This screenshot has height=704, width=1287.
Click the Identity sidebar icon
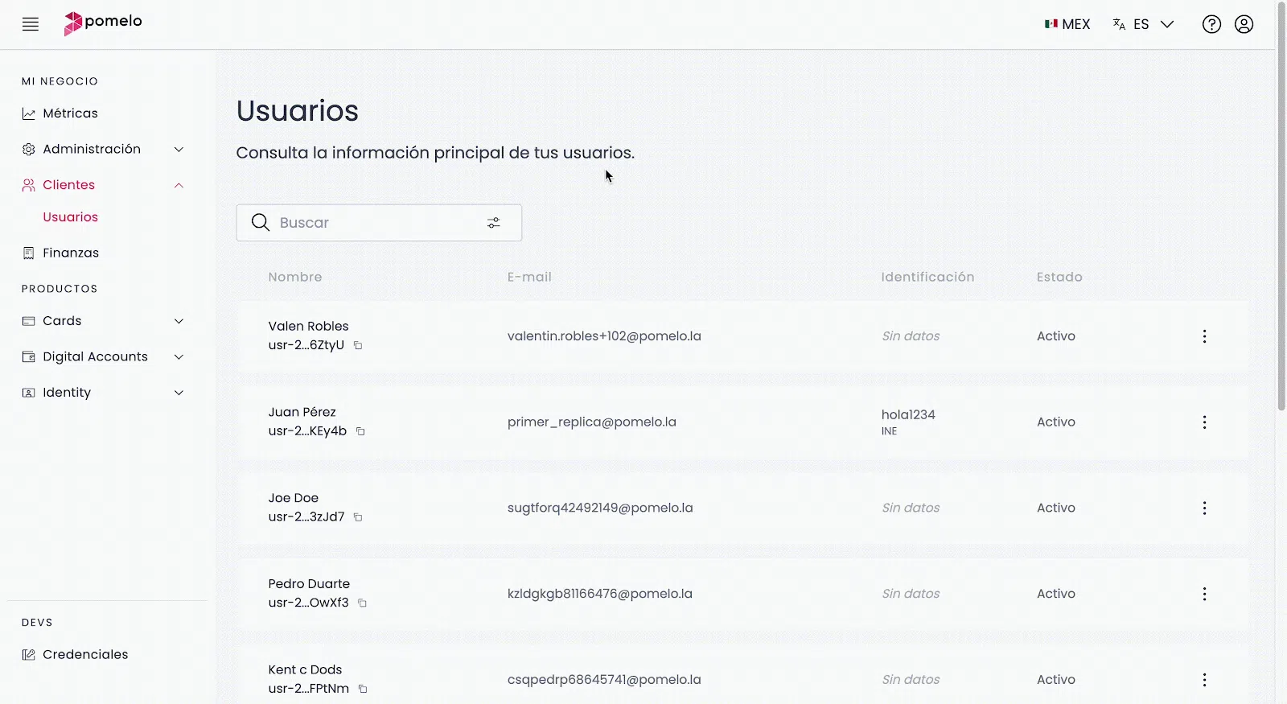tap(29, 393)
